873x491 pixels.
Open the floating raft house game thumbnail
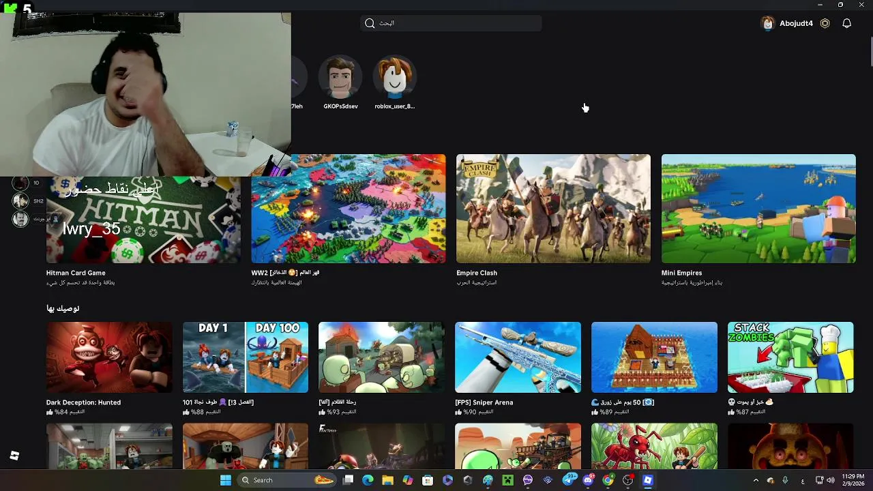pyautogui.click(x=654, y=357)
